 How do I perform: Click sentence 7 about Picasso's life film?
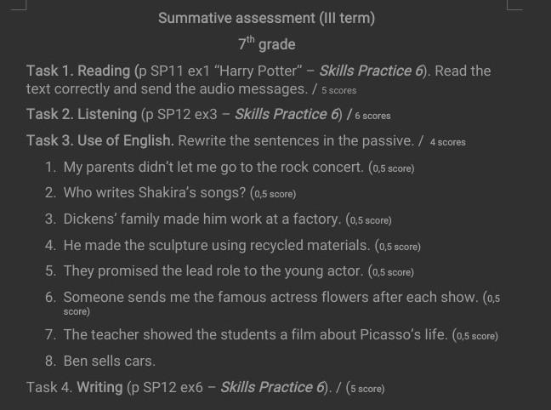tap(255, 334)
